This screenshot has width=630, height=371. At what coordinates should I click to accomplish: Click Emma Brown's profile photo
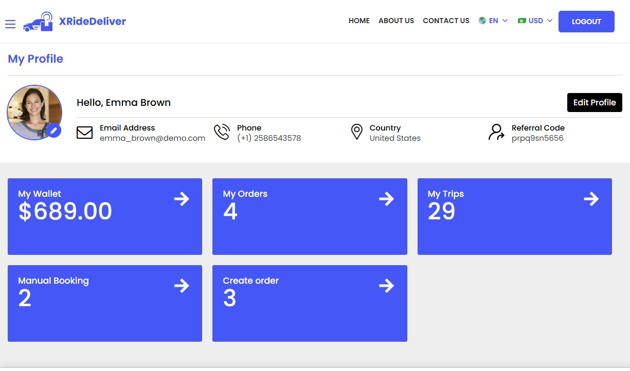point(34,111)
